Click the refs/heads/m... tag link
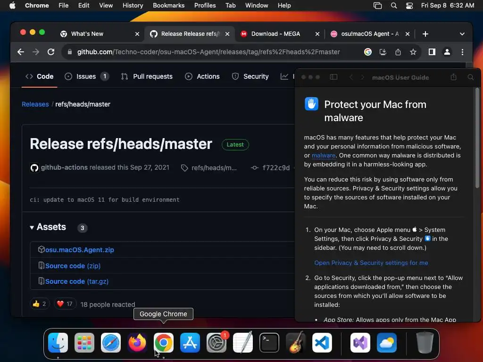 click(214, 168)
